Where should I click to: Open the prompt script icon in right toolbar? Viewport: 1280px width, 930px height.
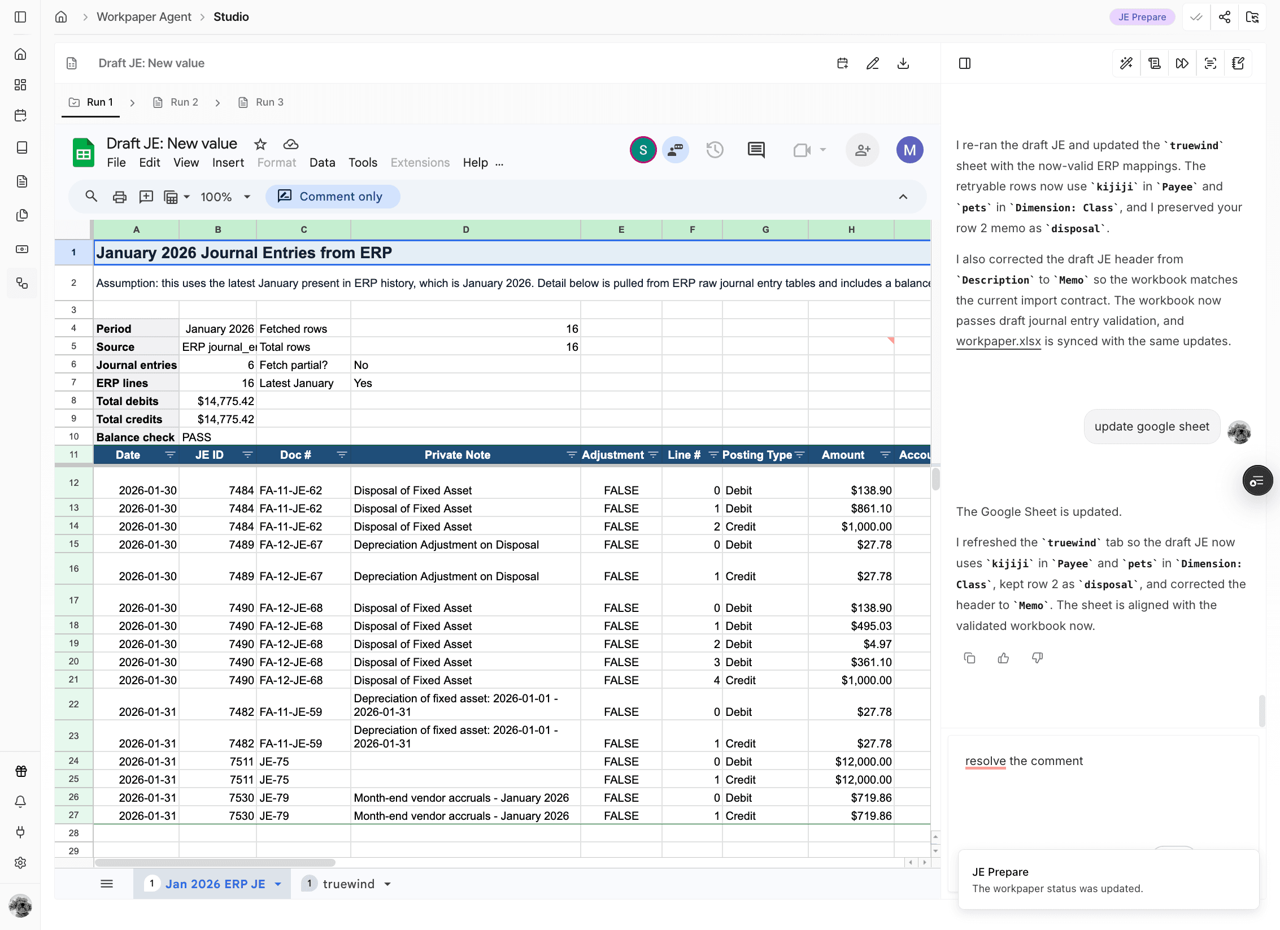tap(1153, 63)
